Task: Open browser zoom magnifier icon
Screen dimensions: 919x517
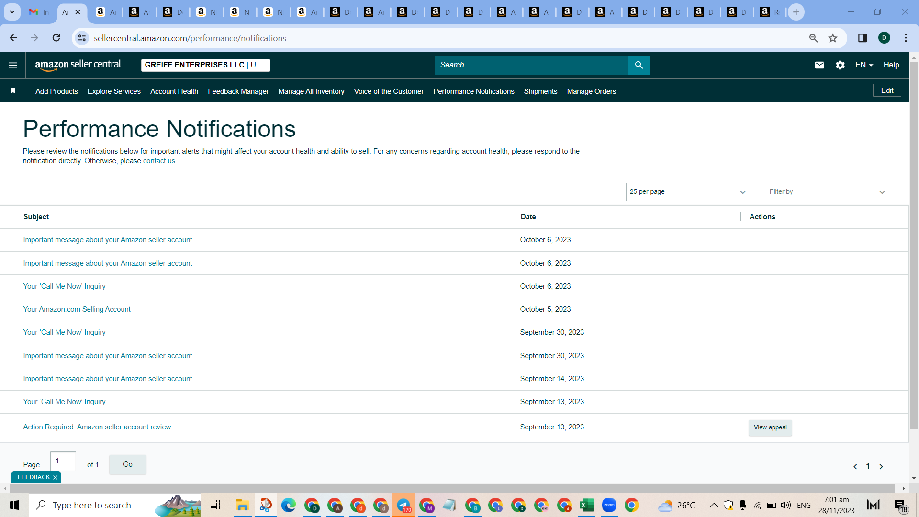Action: point(813,38)
